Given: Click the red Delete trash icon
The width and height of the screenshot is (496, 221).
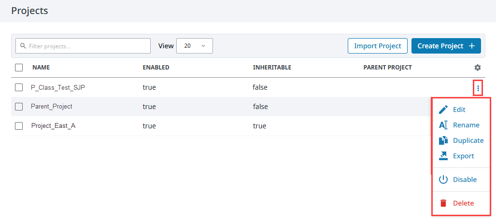Looking at the screenshot, I should (x=443, y=203).
